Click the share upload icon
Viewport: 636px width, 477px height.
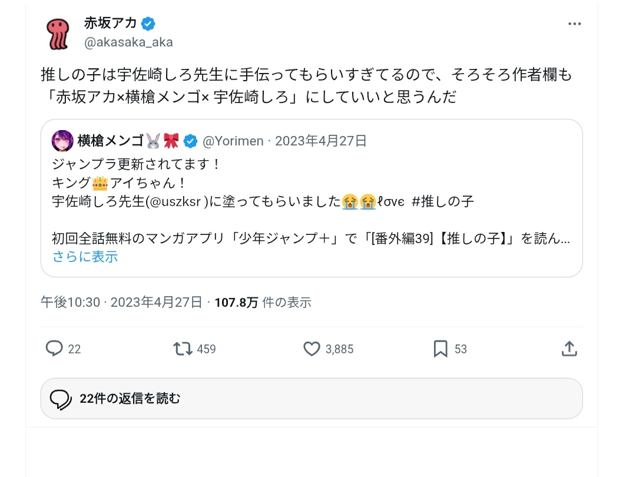569,349
